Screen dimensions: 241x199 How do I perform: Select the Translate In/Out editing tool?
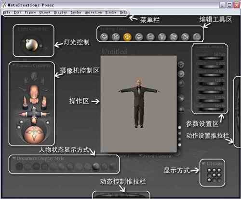[139, 37]
